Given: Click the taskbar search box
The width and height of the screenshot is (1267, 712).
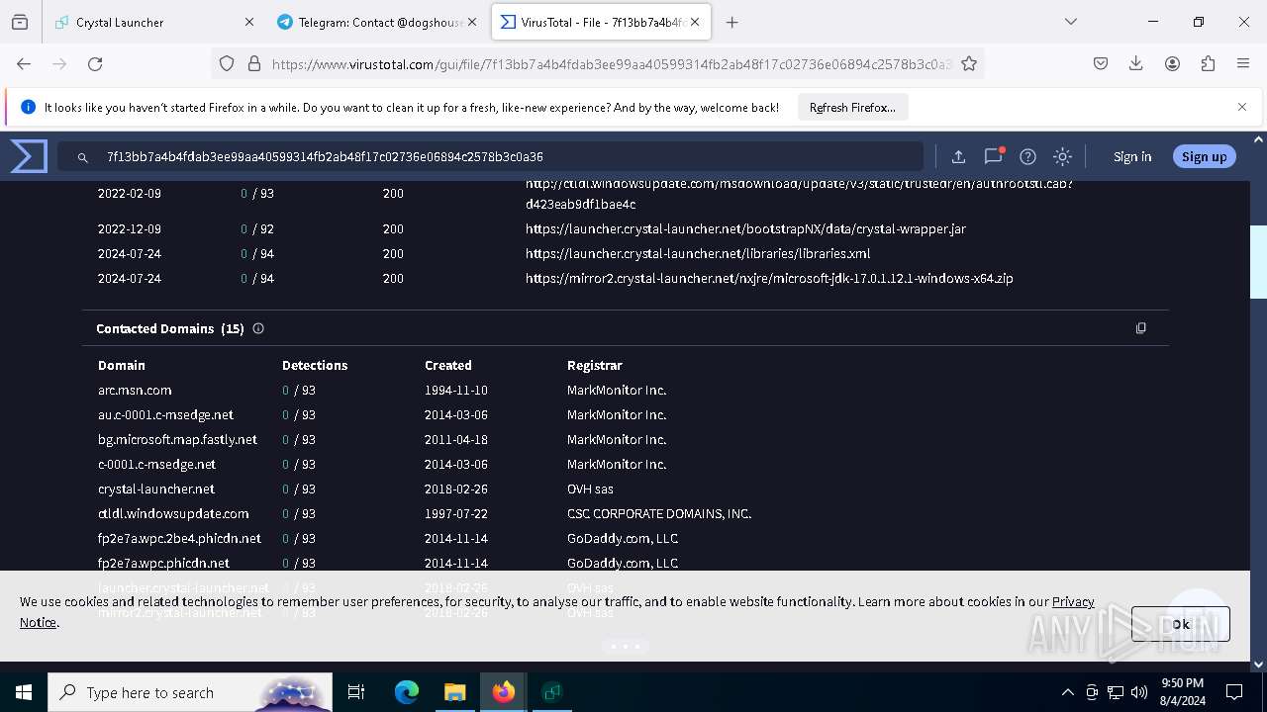Looking at the screenshot, I should (190, 692).
